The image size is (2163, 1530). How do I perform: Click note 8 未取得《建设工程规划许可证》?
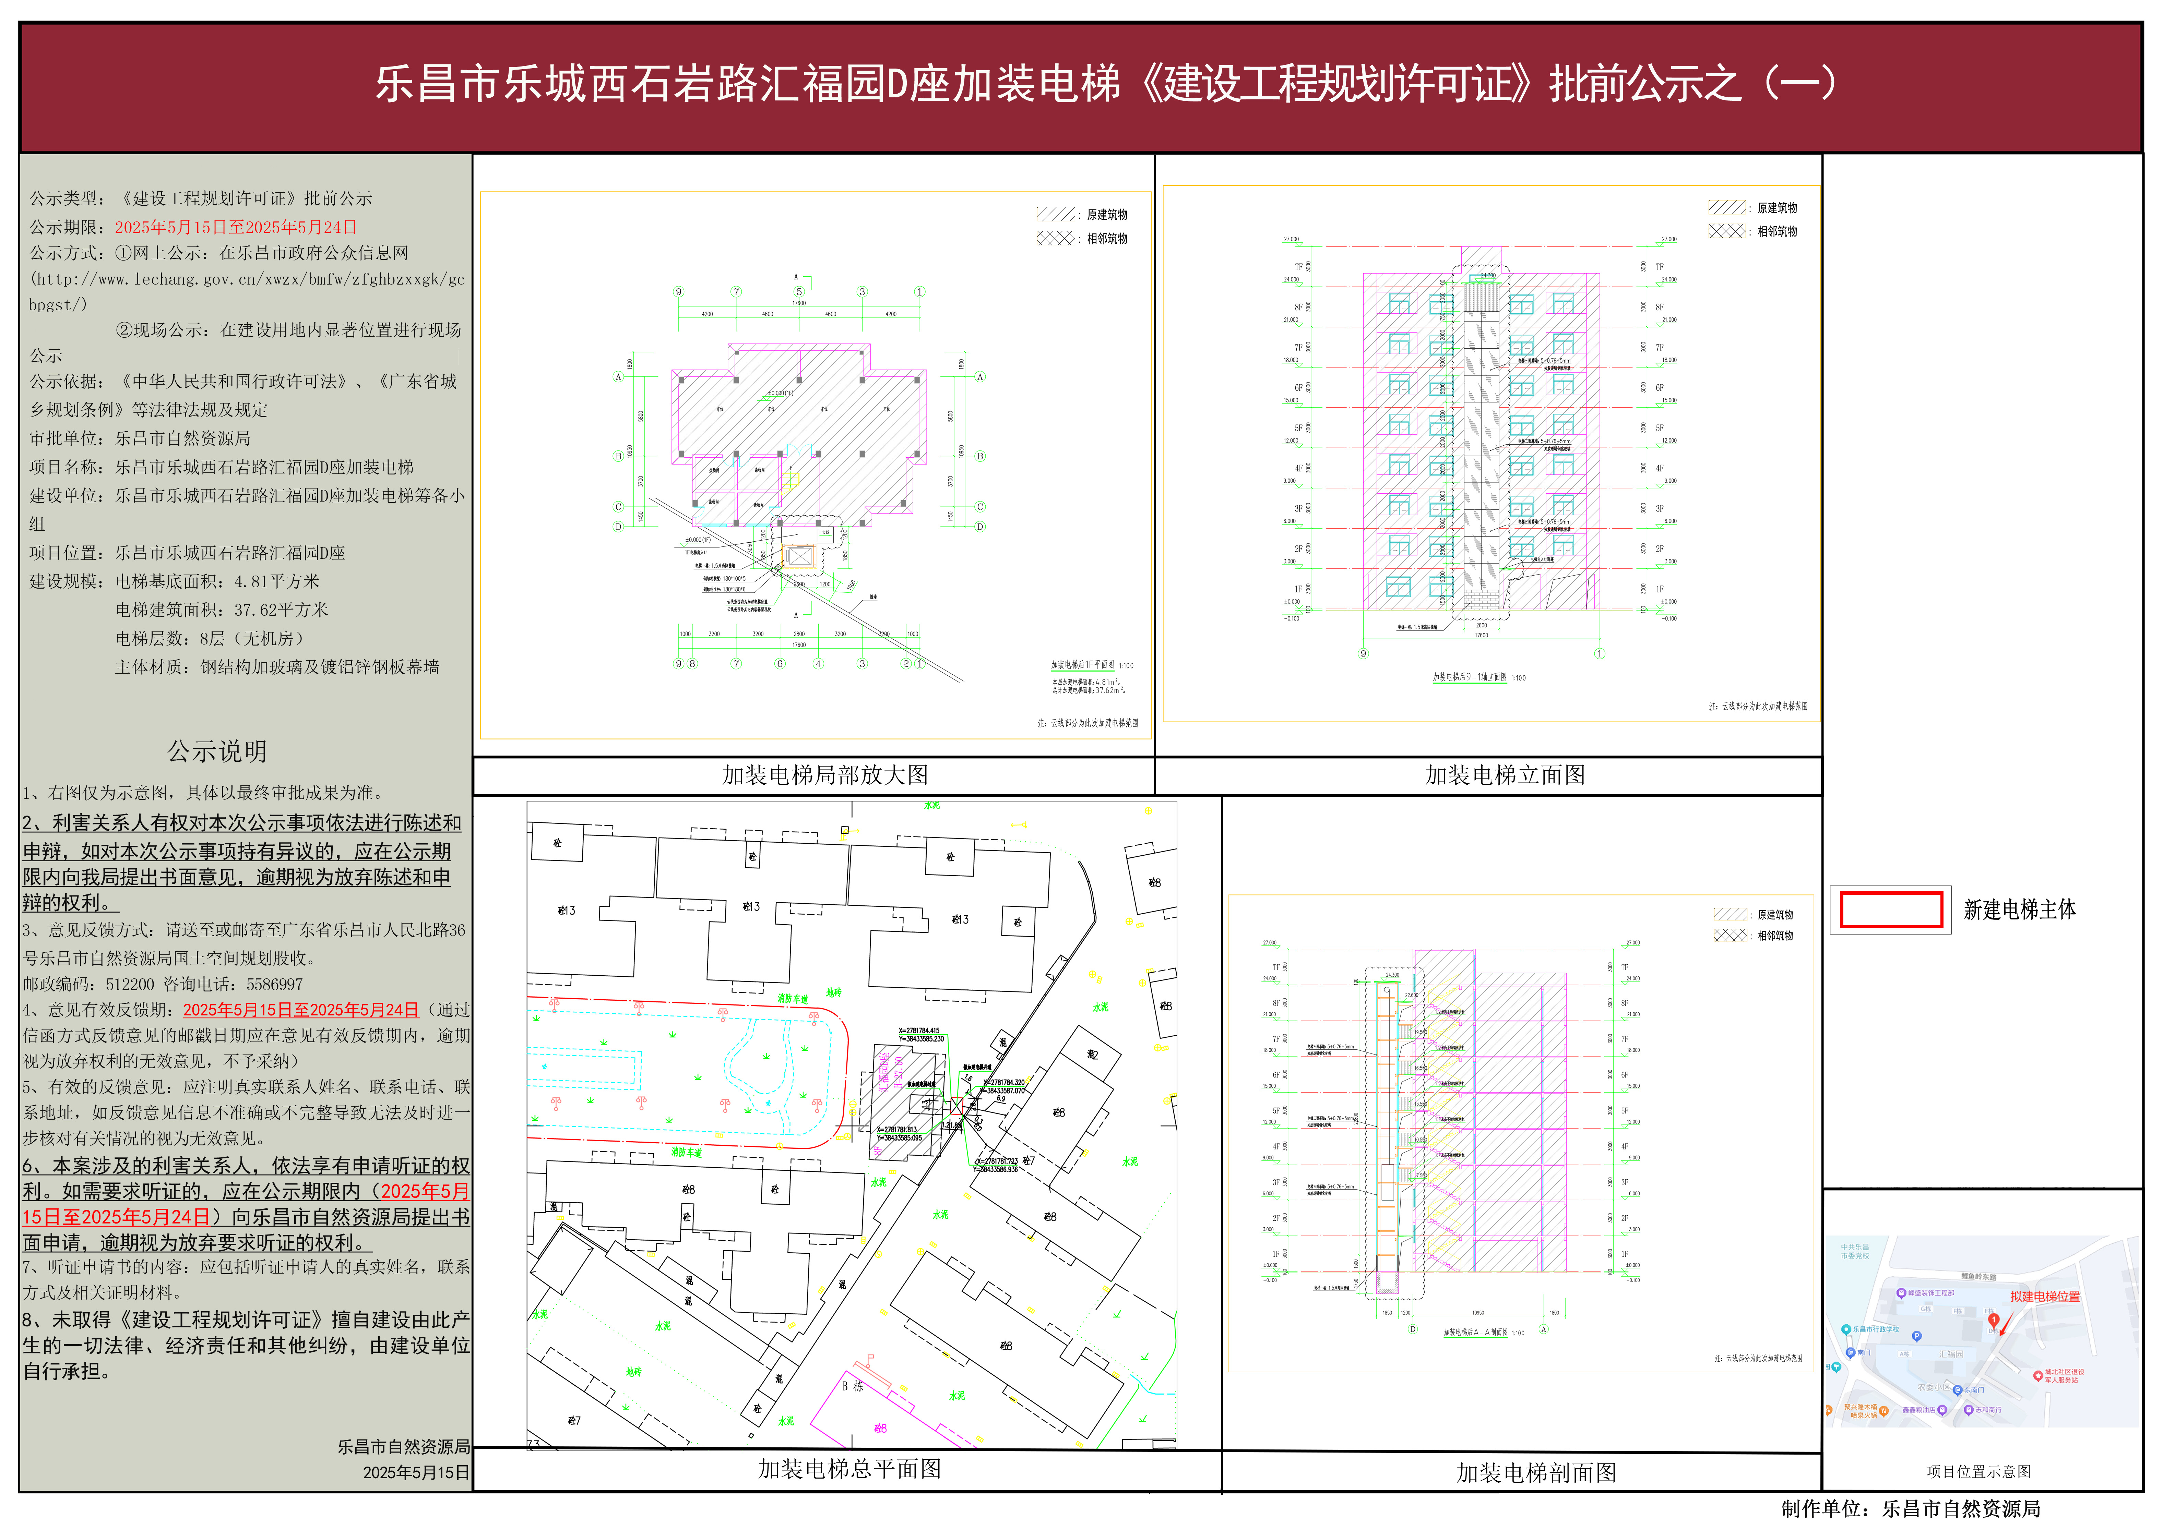(x=246, y=1345)
